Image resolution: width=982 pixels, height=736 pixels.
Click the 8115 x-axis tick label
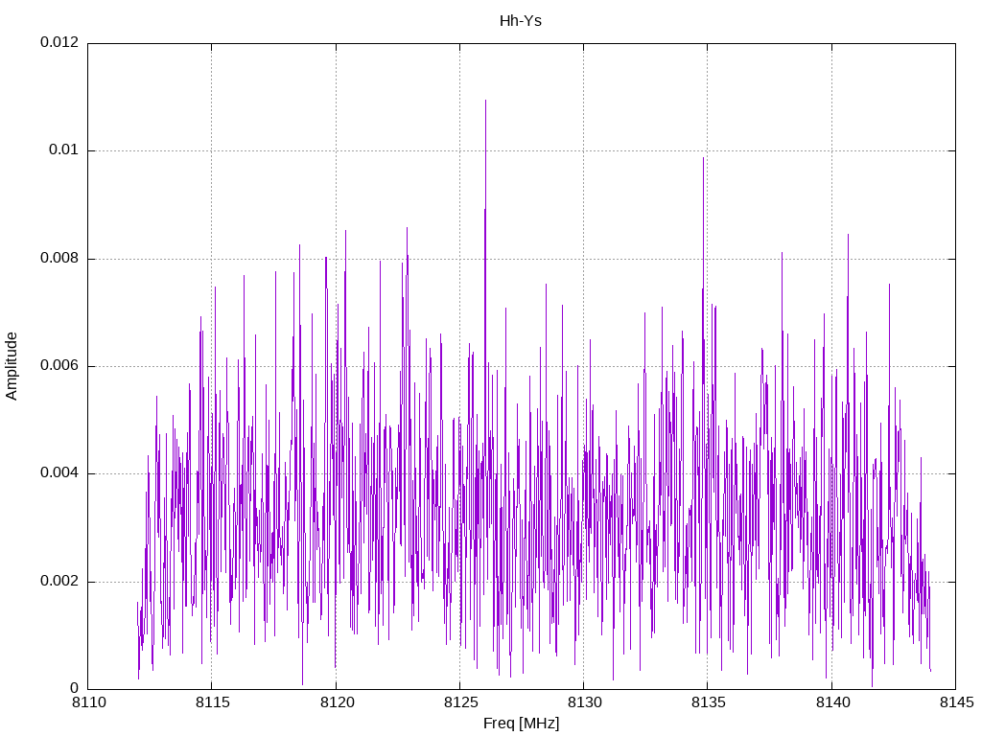212,702
